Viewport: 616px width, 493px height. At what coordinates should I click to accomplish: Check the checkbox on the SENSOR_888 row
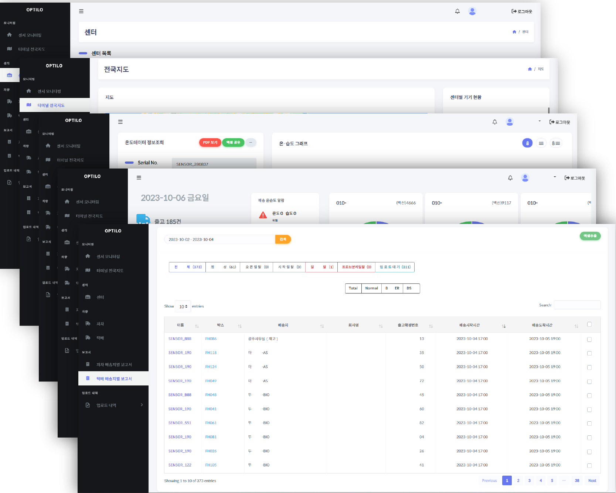tap(589, 339)
